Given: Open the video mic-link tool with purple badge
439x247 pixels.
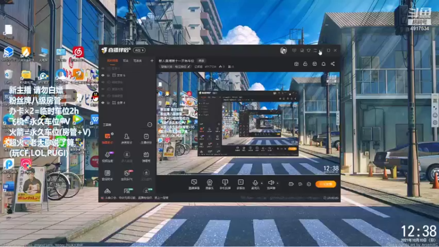Looking at the screenshot, I should coord(108,156).
